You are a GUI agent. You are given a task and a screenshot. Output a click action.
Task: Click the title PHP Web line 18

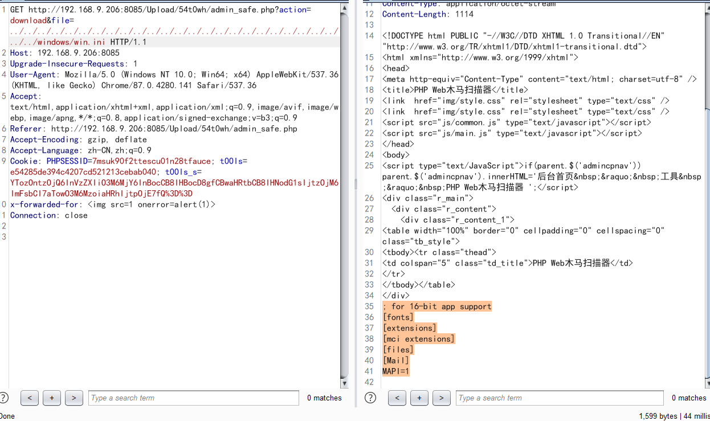coord(455,90)
